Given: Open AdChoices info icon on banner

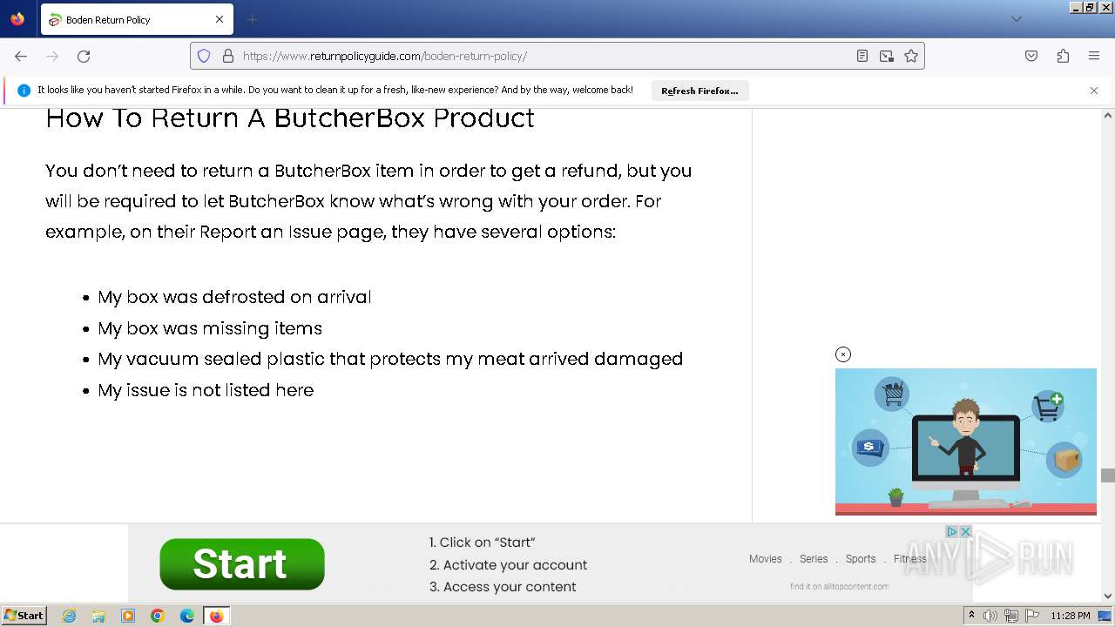Looking at the screenshot, I should tap(952, 531).
